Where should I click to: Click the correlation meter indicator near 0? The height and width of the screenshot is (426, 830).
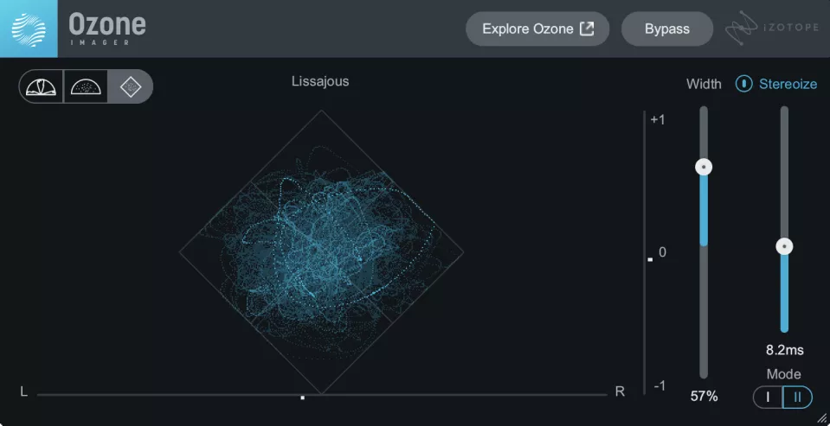pyautogui.click(x=650, y=258)
